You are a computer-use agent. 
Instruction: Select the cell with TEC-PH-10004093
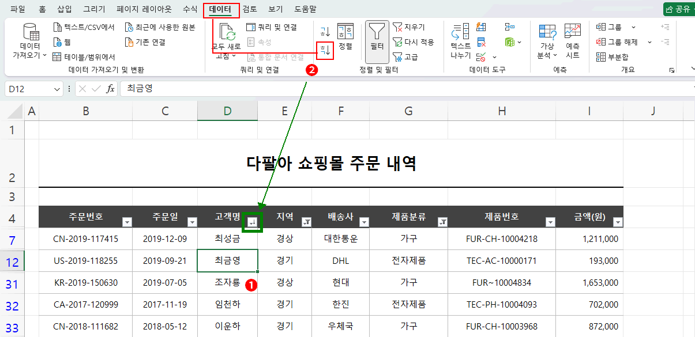pos(502,305)
